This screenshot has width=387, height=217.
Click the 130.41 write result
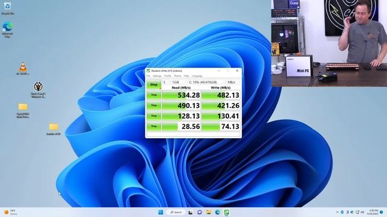click(x=221, y=116)
